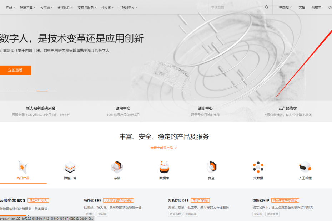Expand the 了解阿里云 menu
The height and width of the screenshot is (221, 332).
[128, 7]
